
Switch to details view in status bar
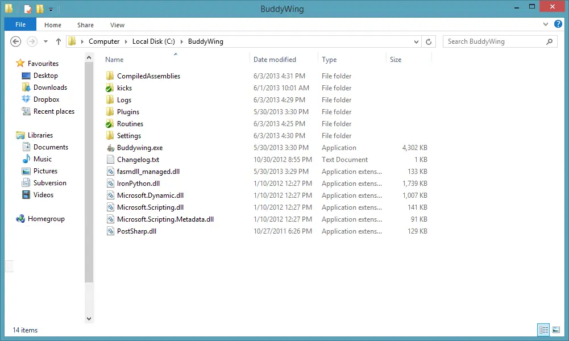click(x=543, y=330)
